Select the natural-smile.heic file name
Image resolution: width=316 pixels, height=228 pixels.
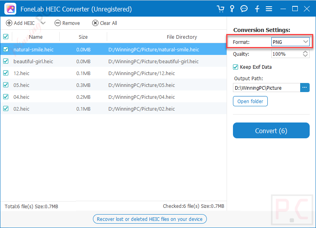pos(34,49)
